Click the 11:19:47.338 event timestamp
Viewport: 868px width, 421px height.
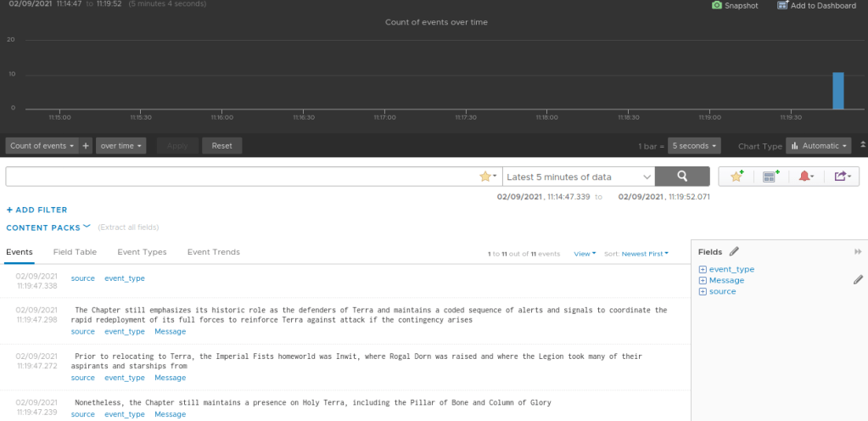point(36,282)
